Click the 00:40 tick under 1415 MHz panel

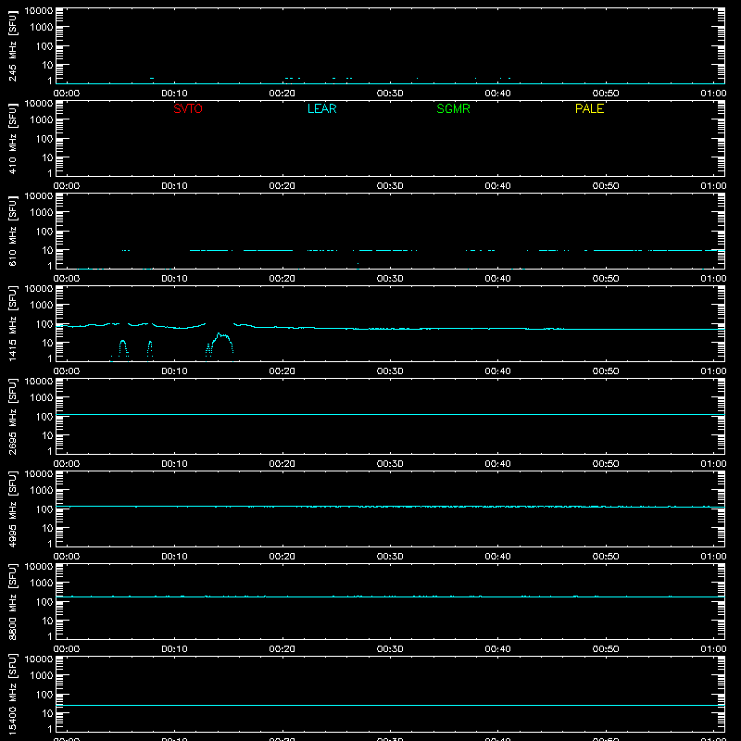(497, 371)
